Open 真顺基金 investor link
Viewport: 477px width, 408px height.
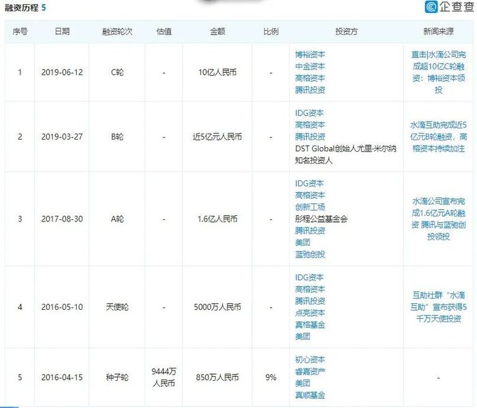310,396
